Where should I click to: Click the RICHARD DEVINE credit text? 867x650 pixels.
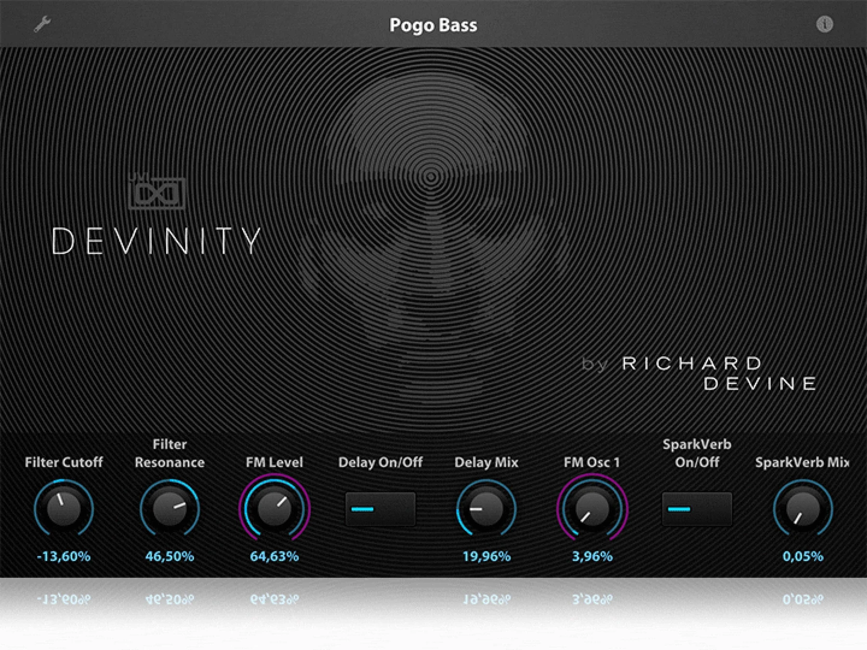(719, 373)
